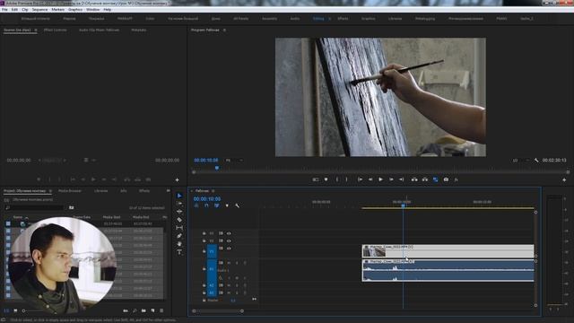Click the Program monitor timecode
574x323 pixels.
click(x=206, y=161)
